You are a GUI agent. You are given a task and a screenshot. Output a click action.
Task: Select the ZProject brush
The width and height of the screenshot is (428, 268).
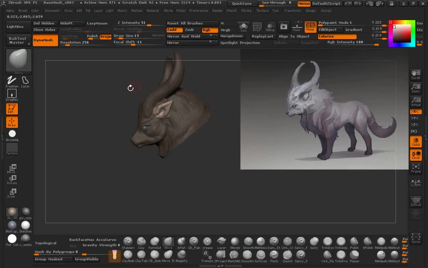[221, 257]
